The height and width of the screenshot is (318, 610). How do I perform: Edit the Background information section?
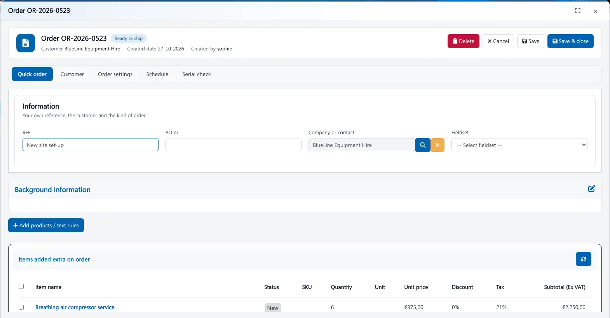click(591, 189)
